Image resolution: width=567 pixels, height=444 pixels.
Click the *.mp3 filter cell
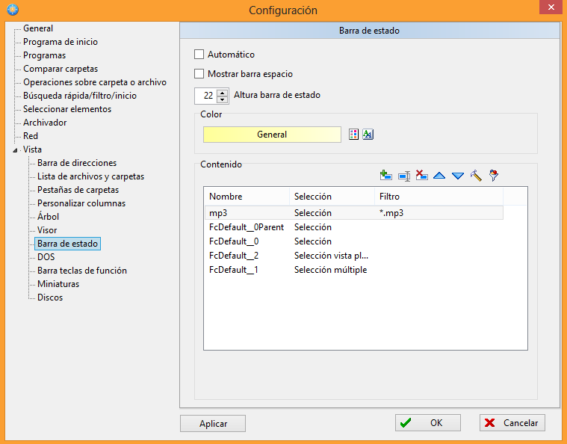pos(391,213)
